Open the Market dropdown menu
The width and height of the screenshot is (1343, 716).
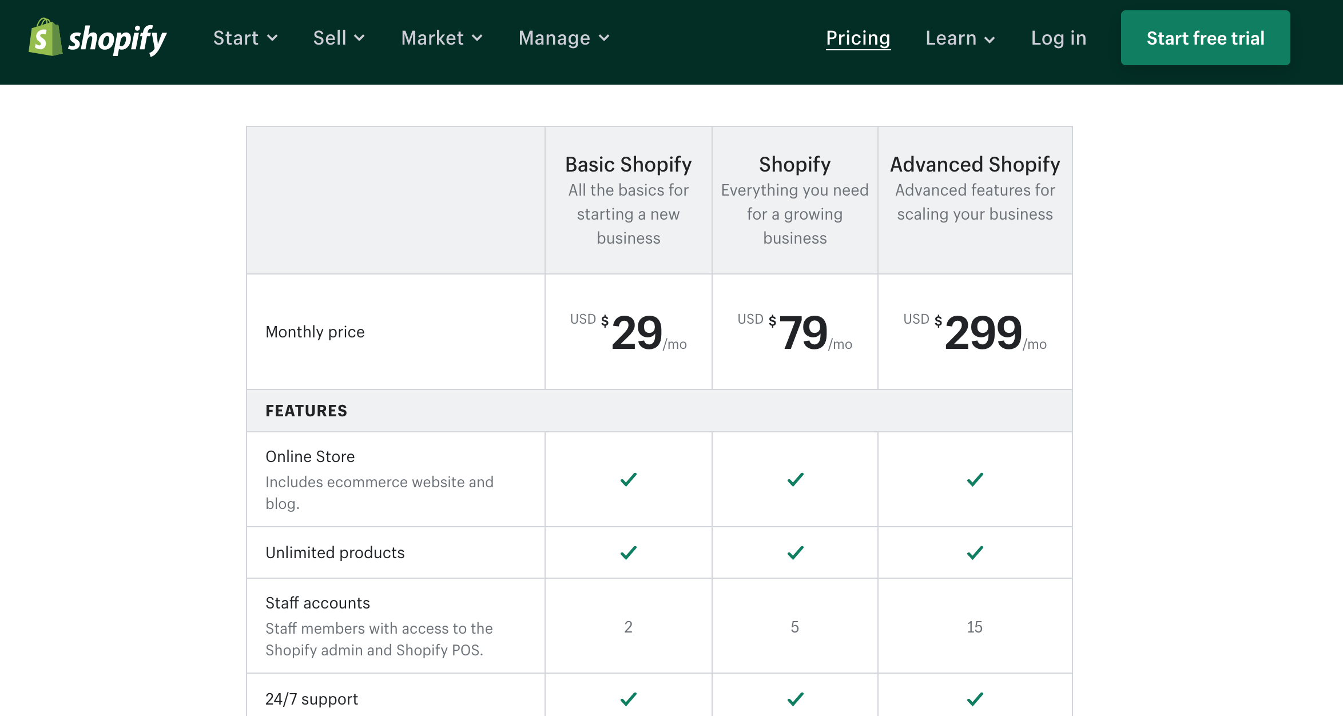[442, 38]
